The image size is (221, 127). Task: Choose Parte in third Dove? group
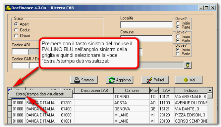[178, 54]
